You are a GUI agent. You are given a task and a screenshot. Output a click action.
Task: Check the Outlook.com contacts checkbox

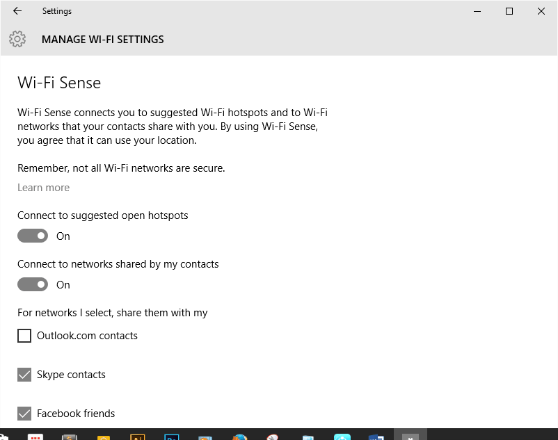click(x=24, y=336)
